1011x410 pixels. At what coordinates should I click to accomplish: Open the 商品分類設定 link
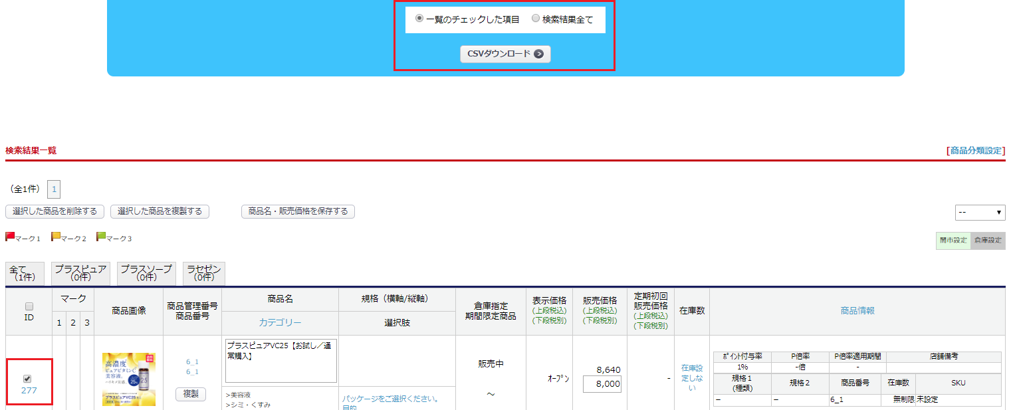click(x=976, y=151)
